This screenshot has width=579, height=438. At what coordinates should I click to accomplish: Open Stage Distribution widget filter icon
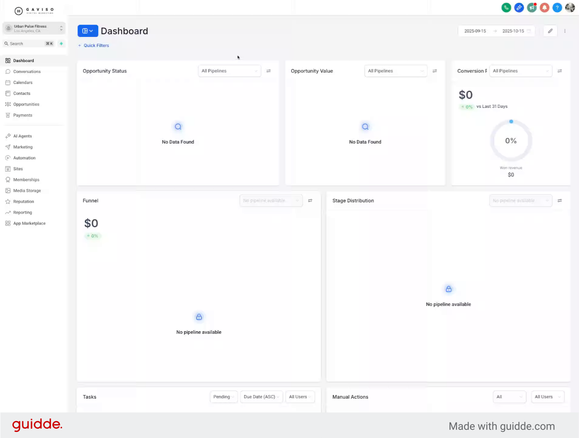click(x=560, y=201)
